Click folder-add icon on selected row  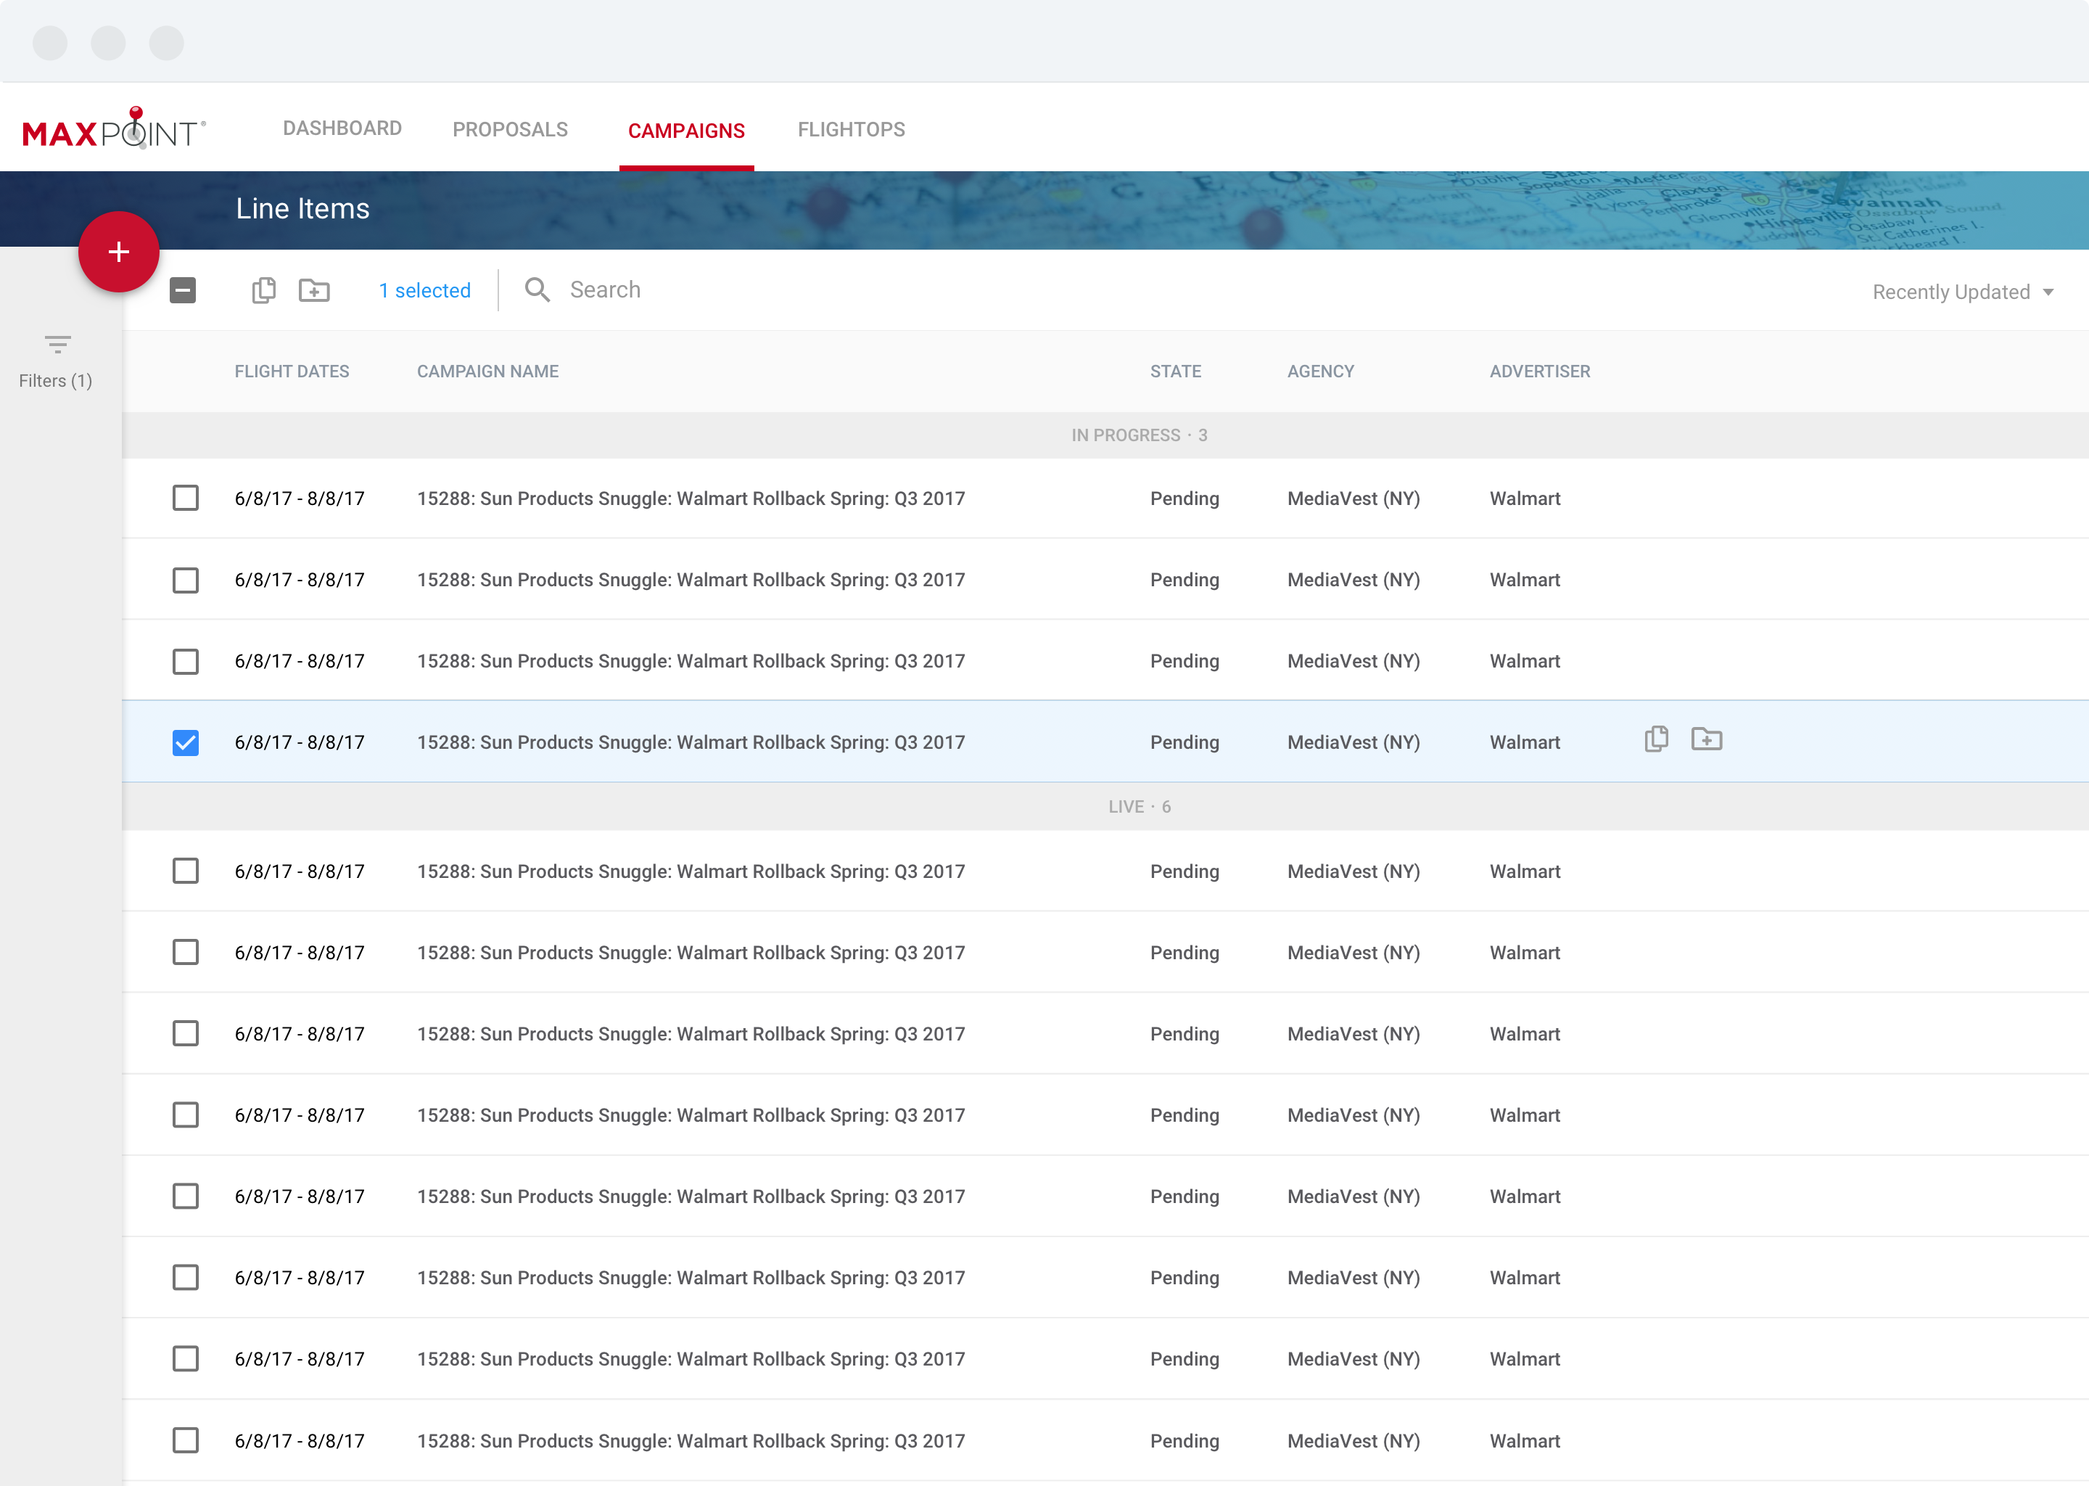(1706, 739)
